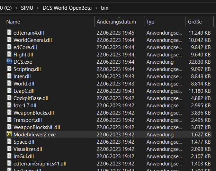Viewport: 216px width, 171px height.
Task: Click the edterrain4.dll file icon
Action: point(9,32)
